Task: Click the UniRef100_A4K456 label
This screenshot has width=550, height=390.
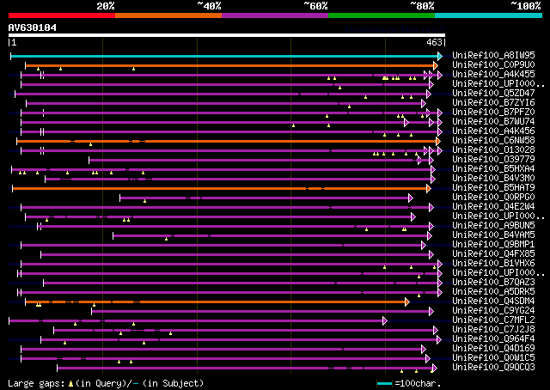Action: (493, 131)
